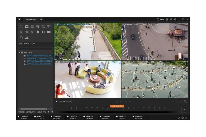Viewport: 206px width, 137px height.
Task: Select the zoom in magnifier tool
Action: pyautogui.click(x=21, y=32)
